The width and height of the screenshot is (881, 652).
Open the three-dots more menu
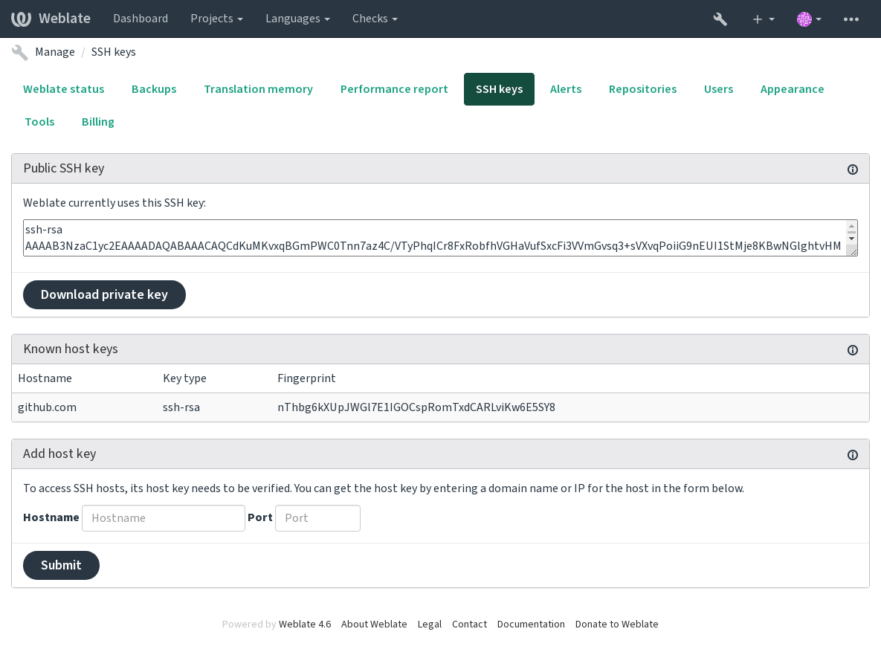851,19
